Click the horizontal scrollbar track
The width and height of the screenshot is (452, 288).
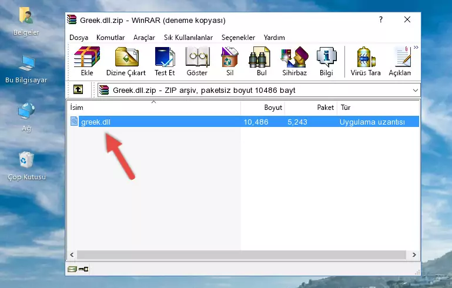(242, 255)
